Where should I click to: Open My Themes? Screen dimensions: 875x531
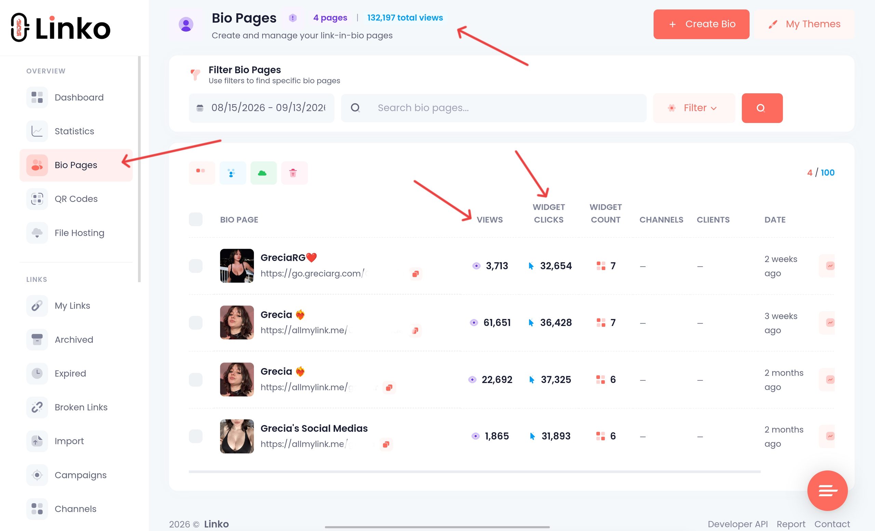(x=805, y=24)
